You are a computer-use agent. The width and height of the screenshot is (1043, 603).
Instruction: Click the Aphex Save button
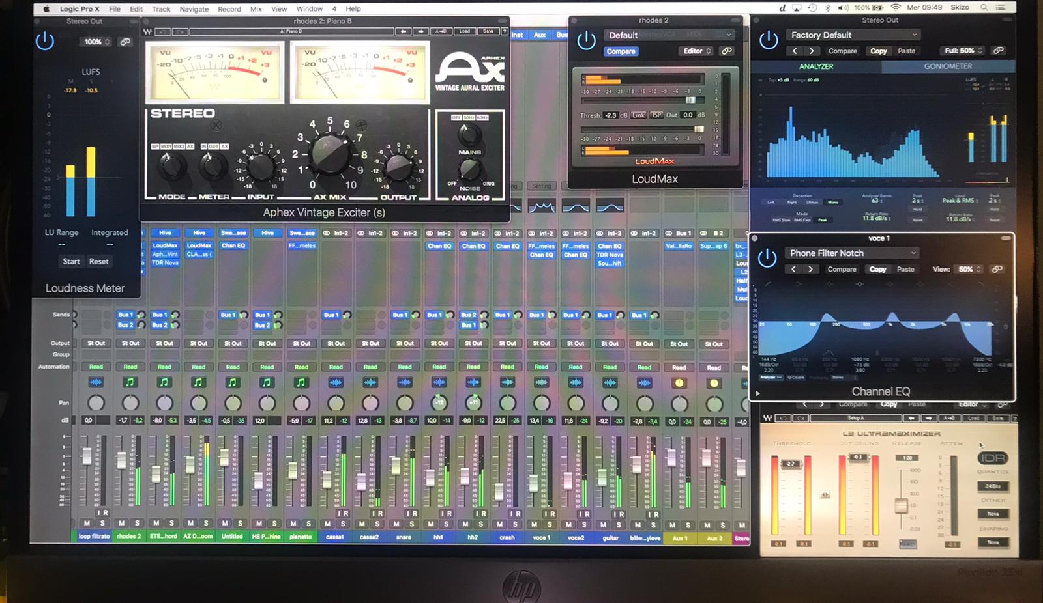click(488, 31)
